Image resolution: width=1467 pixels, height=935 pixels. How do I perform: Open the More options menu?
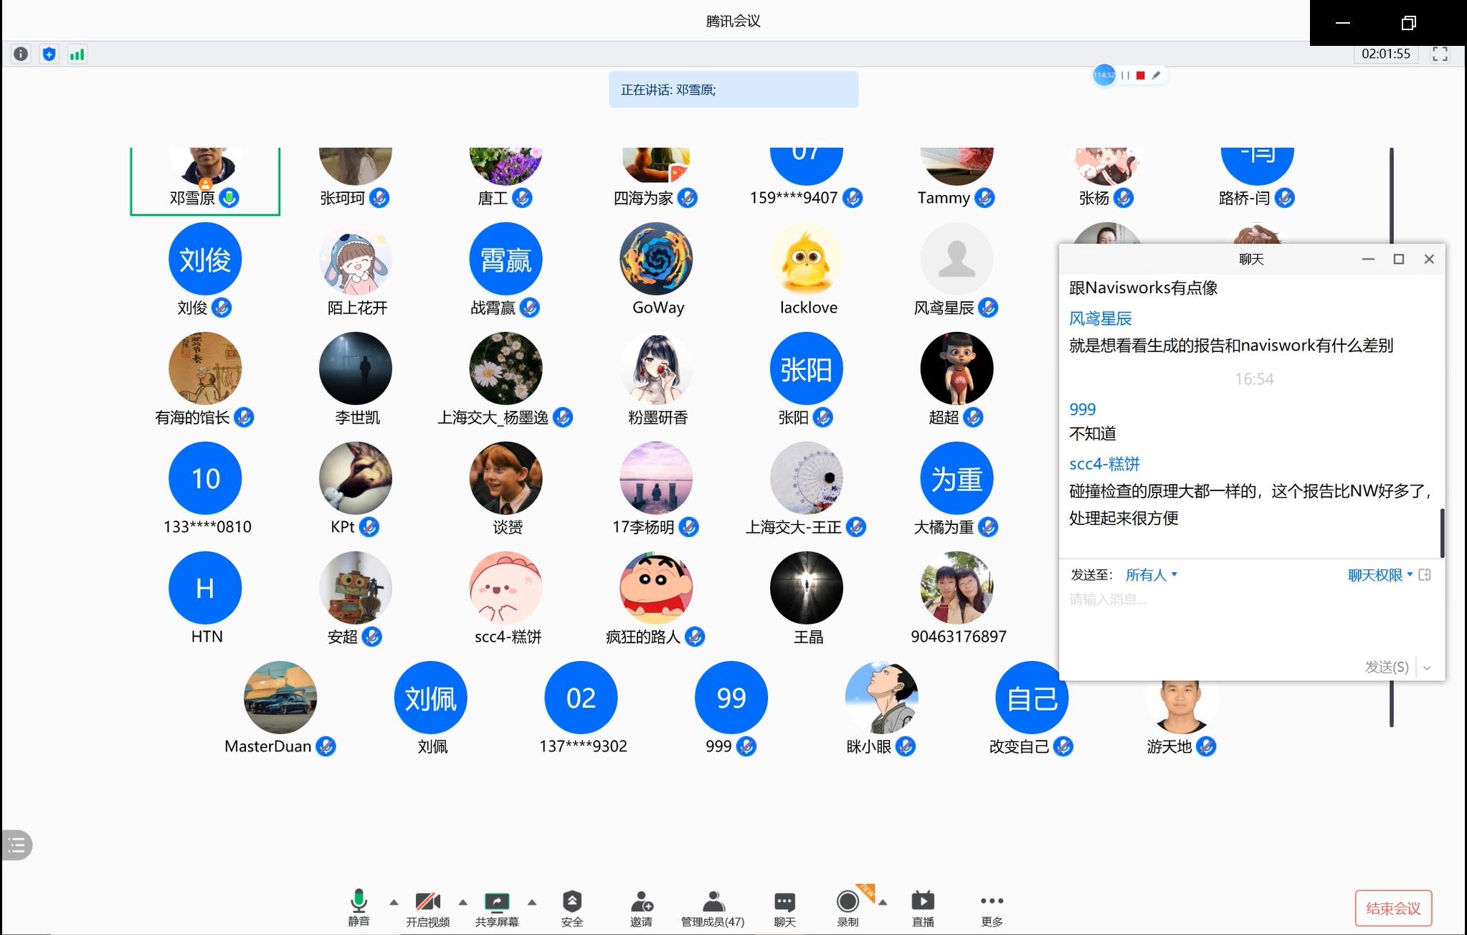[992, 902]
